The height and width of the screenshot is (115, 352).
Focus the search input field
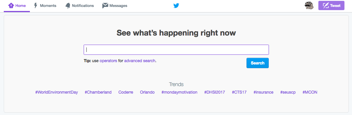176,50
